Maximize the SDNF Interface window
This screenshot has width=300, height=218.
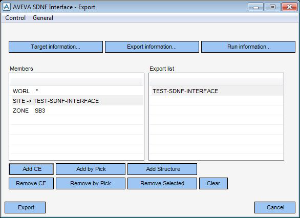point(272,7)
